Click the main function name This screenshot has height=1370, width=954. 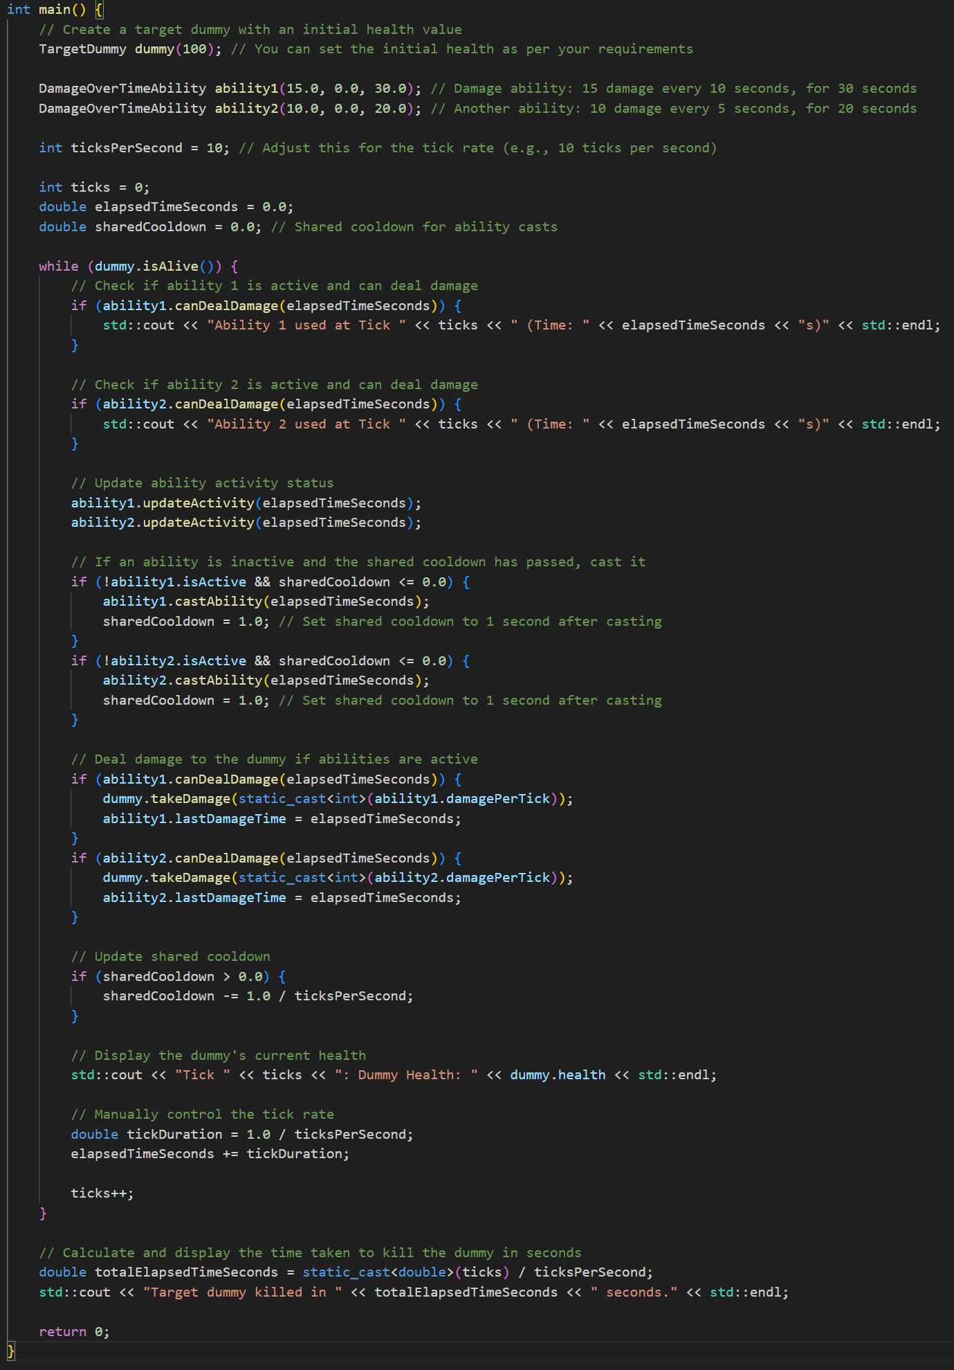pyautogui.click(x=54, y=10)
